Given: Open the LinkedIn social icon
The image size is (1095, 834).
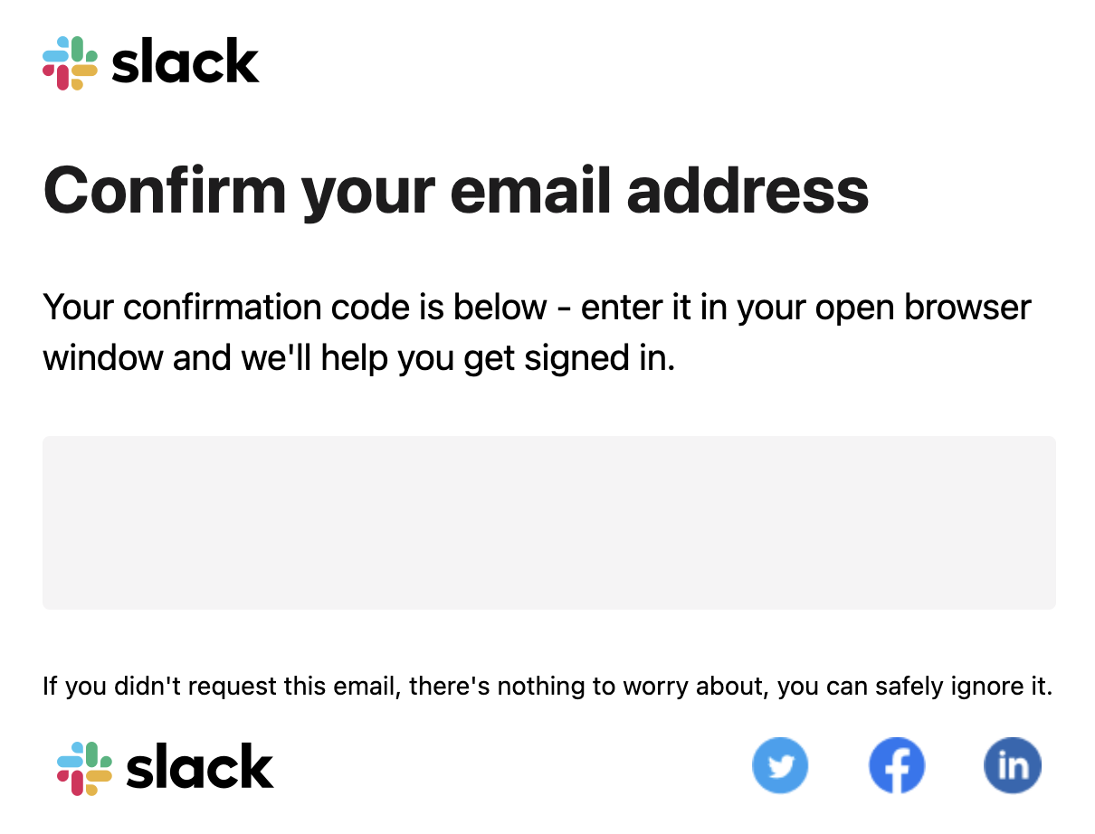Looking at the screenshot, I should [x=1013, y=766].
